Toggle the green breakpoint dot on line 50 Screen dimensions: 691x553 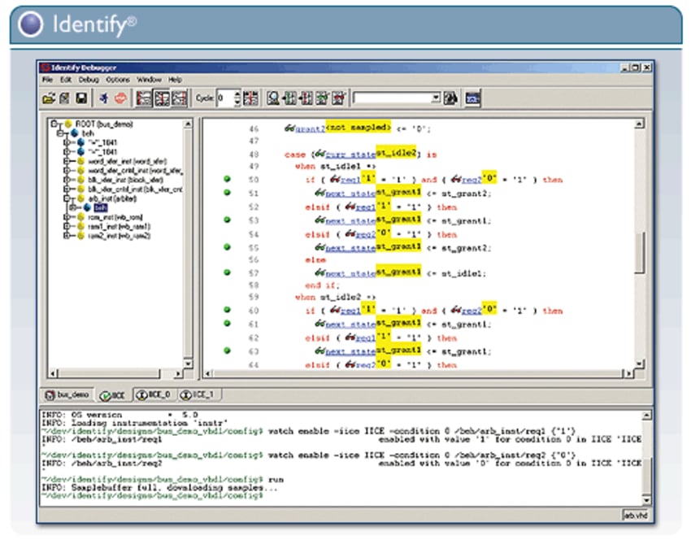point(228,179)
